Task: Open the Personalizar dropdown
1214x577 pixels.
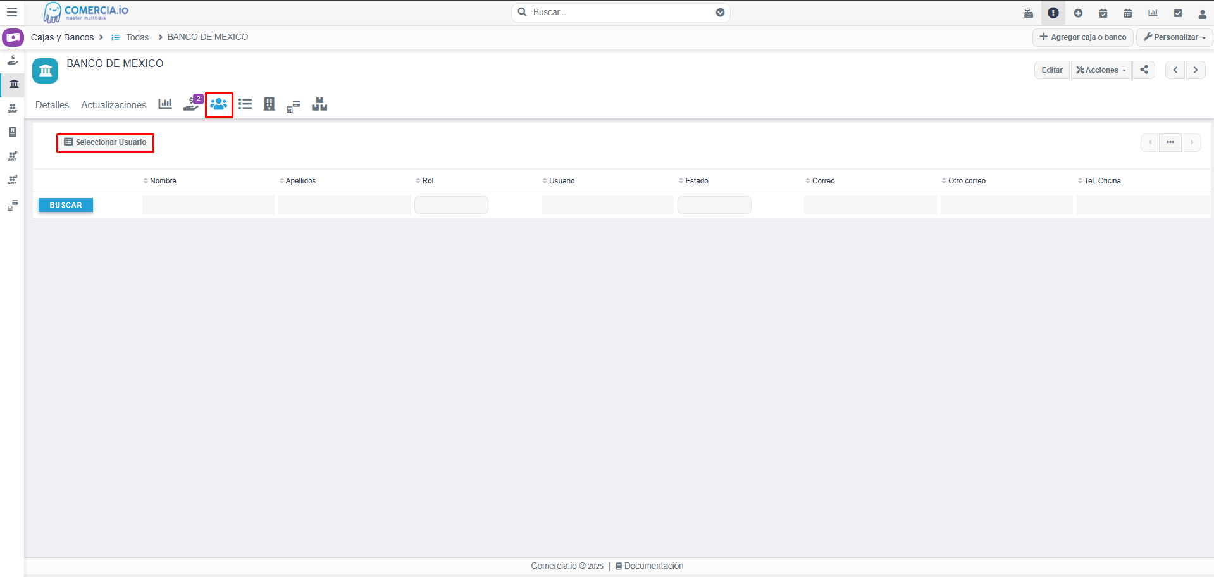Action: coord(1175,37)
